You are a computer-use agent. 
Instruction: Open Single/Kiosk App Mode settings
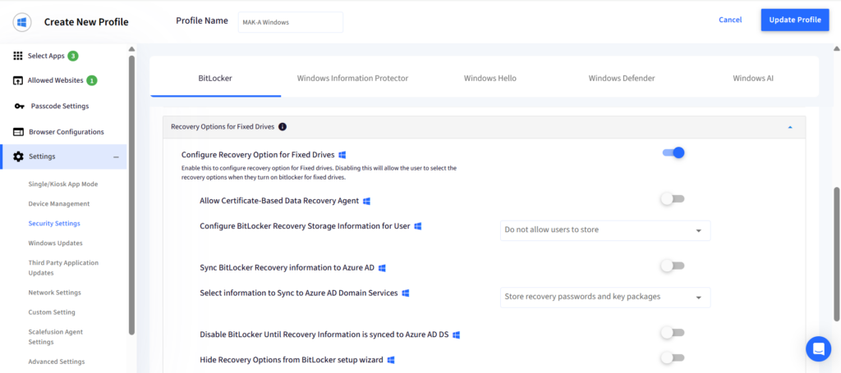[x=62, y=184]
